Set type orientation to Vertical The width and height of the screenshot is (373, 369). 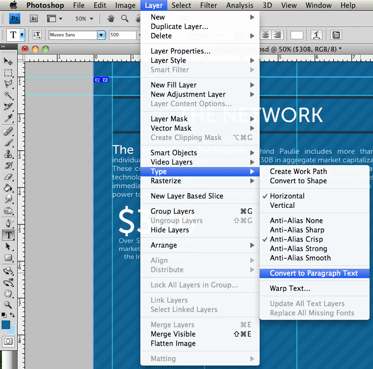click(282, 205)
